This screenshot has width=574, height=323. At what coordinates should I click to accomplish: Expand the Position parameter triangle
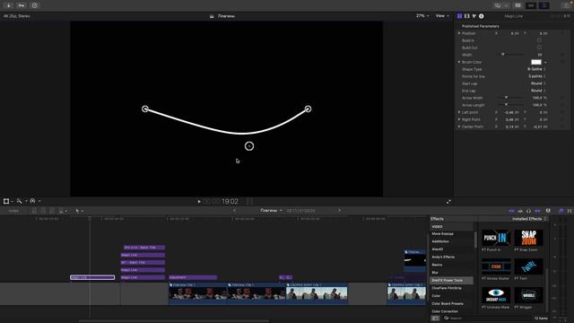pos(459,33)
